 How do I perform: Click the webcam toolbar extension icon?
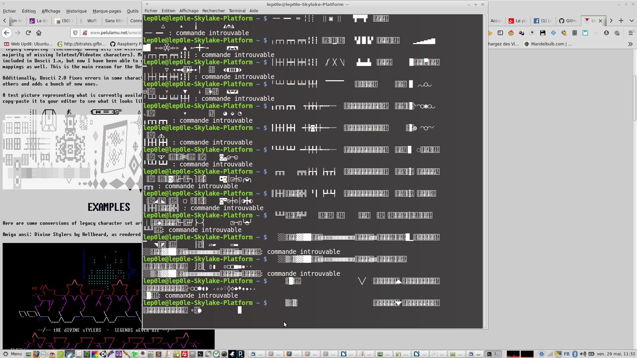[x=575, y=33]
